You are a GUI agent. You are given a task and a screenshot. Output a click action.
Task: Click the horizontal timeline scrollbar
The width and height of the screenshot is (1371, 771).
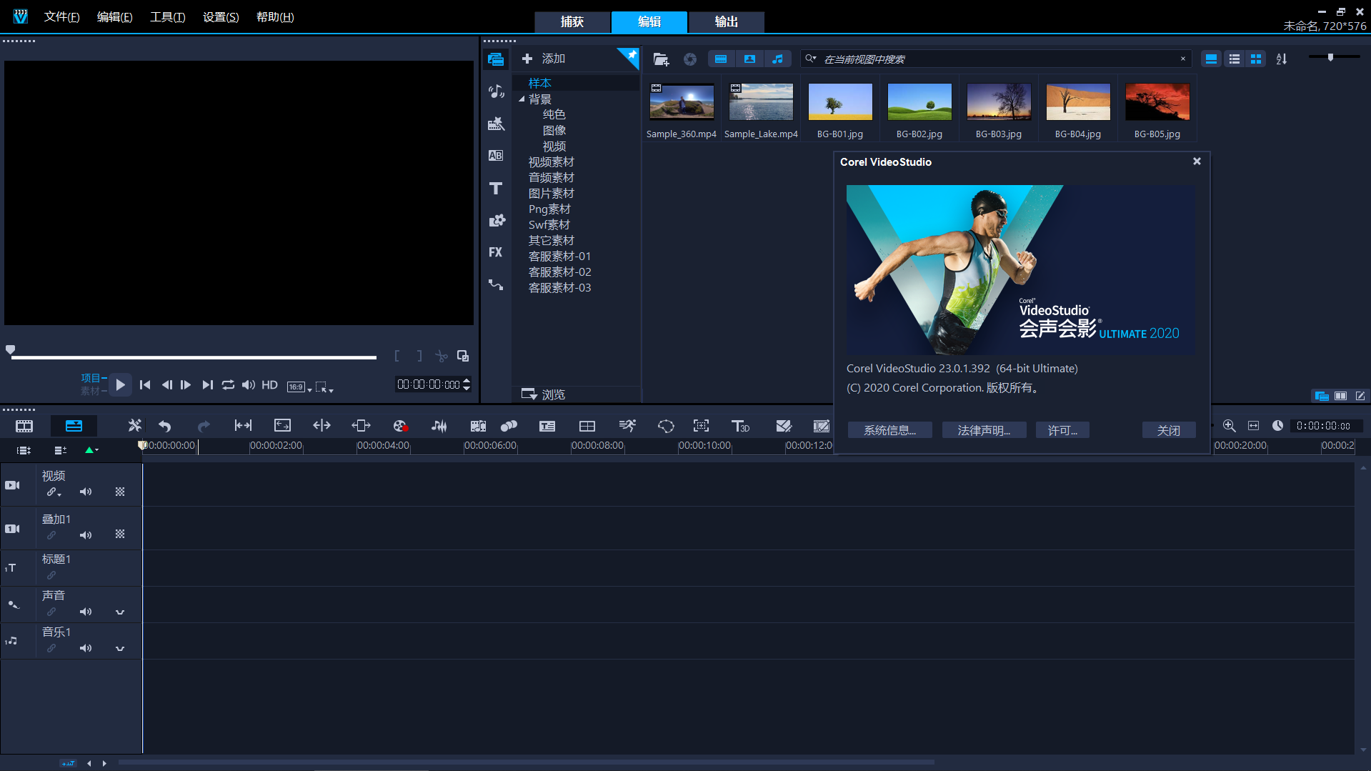[527, 762]
